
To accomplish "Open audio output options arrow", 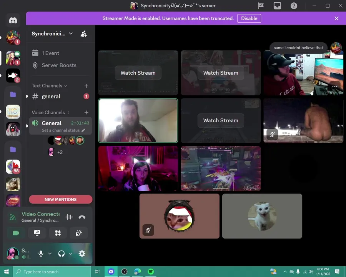I will pyautogui.click(x=70, y=254).
